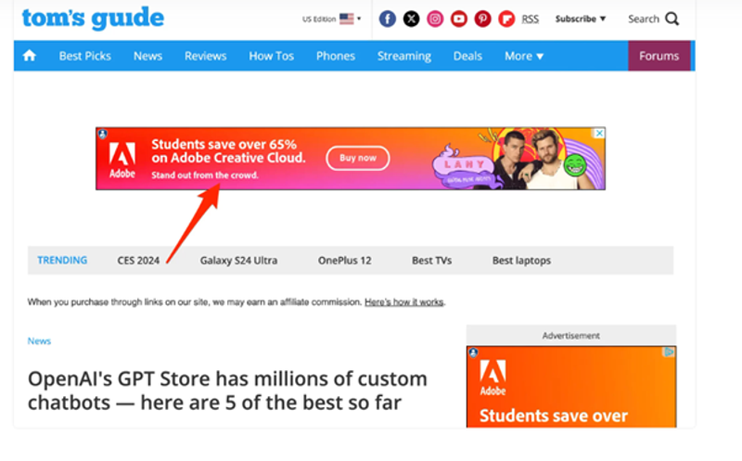Open trending topic Best TVs
742x461 pixels.
(431, 261)
